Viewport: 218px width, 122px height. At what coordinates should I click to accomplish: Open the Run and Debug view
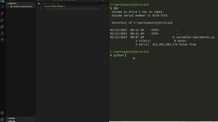click(2, 20)
